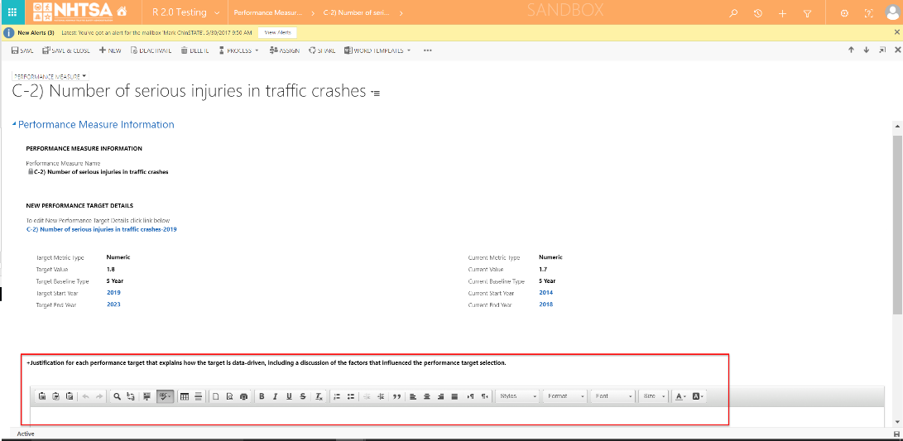The height and width of the screenshot is (441, 903).
Task: Toggle strikethrough formatting in editor
Action: click(x=304, y=396)
